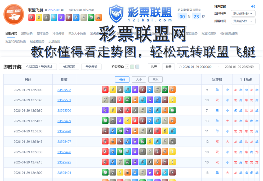The height and width of the screenshot is (181, 263).
Task: Mute ringtone alerts with the speaker icon
Action: pyautogui.click(x=253, y=6)
